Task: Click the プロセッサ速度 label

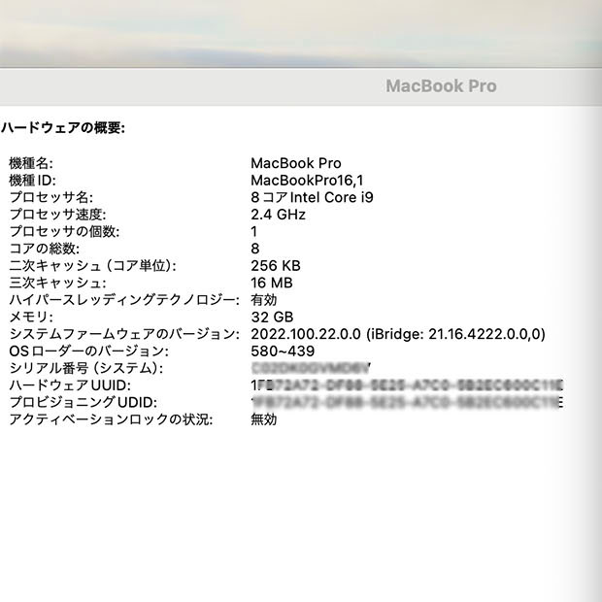Action: 57,215
